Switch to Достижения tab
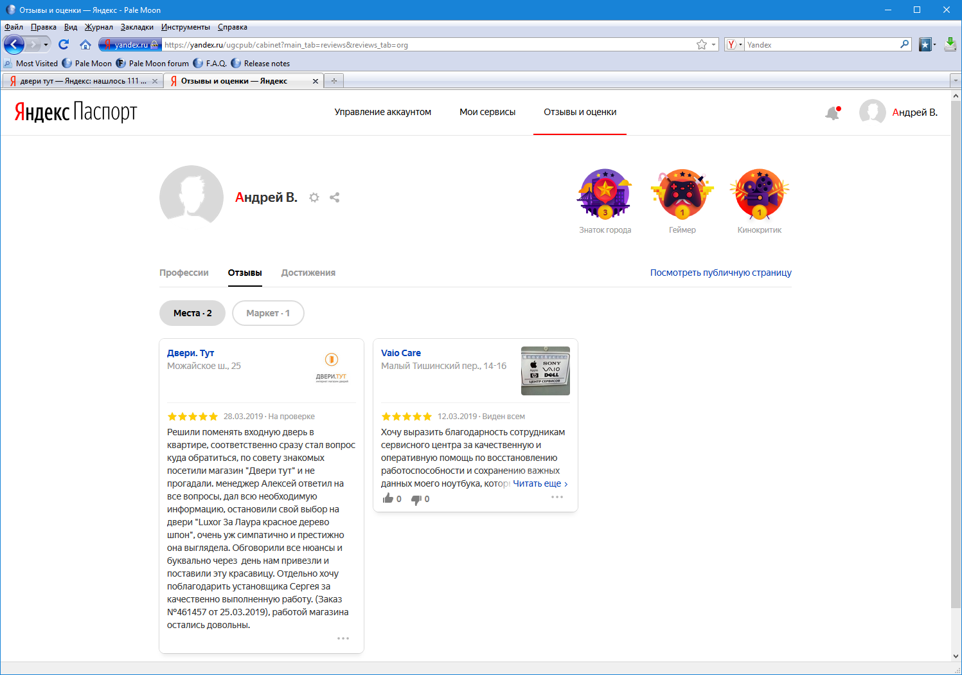 [x=308, y=273]
